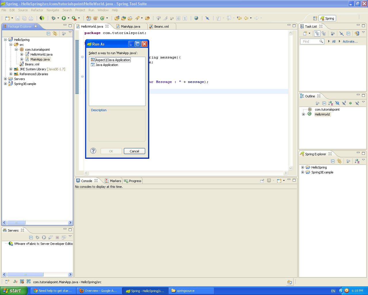The image size is (368, 295).
Task: Click the All filter in Task List
Action: click(334, 41)
